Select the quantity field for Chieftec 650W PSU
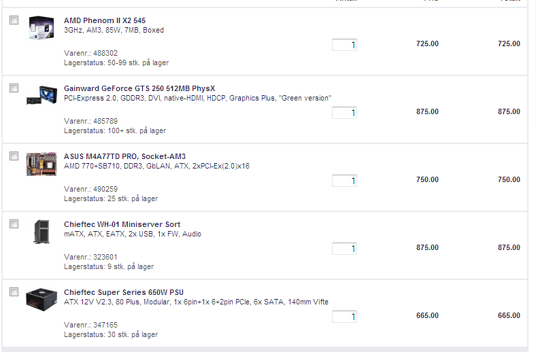 point(344,317)
